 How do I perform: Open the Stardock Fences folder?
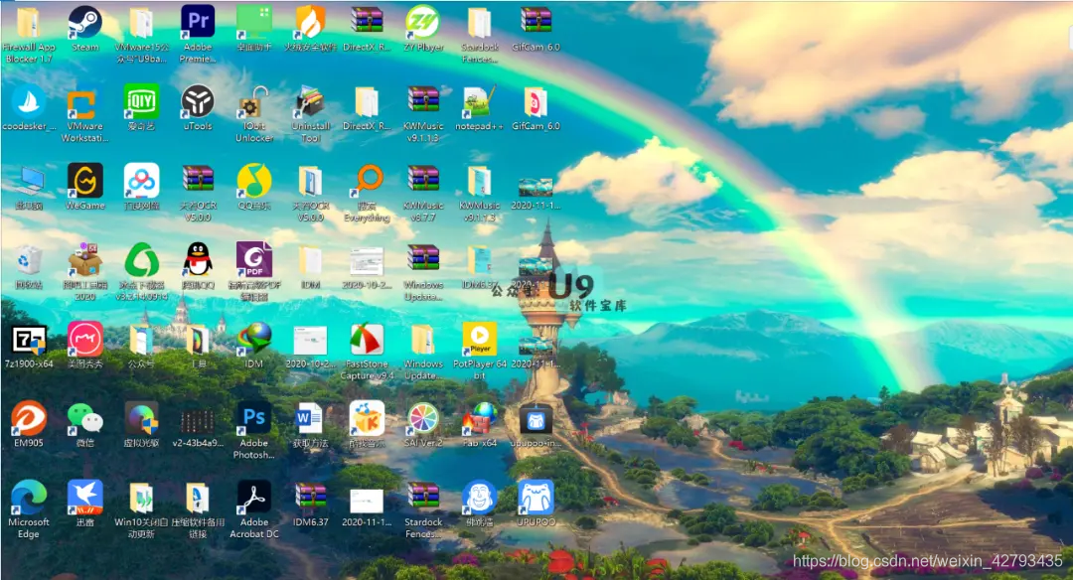(x=480, y=23)
